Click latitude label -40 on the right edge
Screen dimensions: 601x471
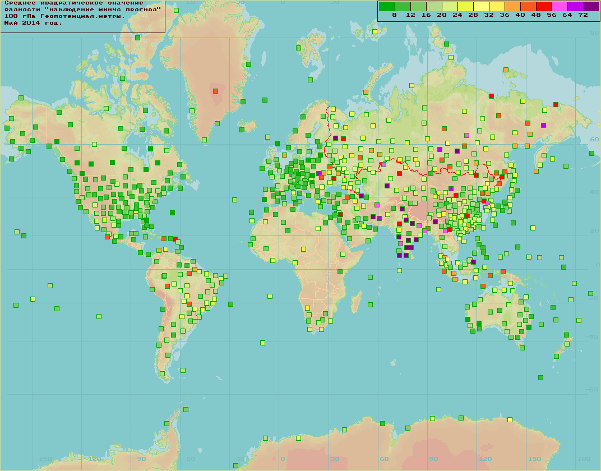(x=592, y=336)
